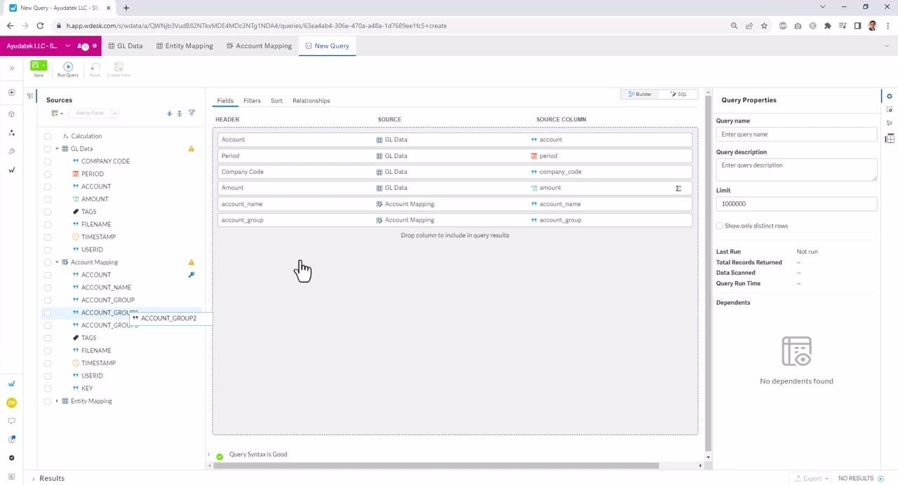
Task: Click the horizontal scrollbar below the fields area
Action: 436,465
